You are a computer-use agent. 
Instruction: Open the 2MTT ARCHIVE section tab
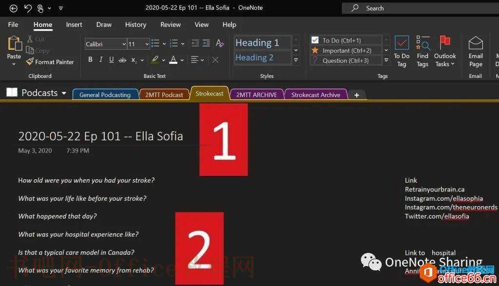256,95
